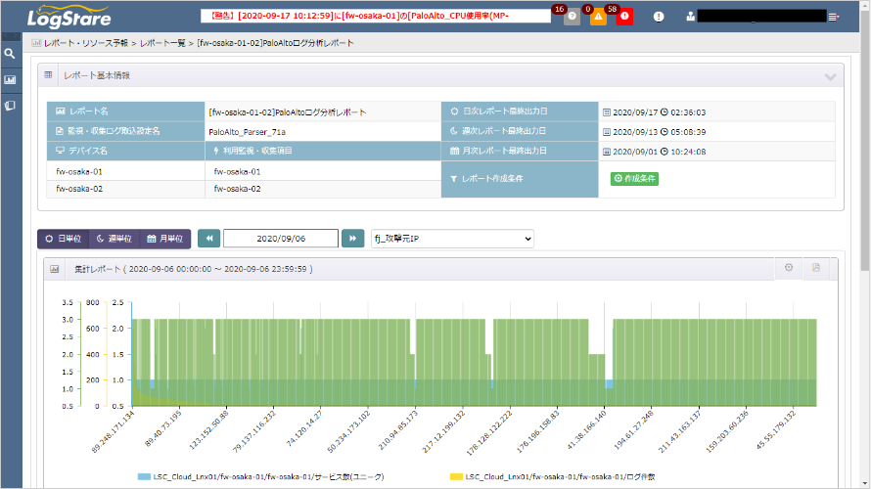Switch to weekly unit (週単位) view
Screen dimensions: 871x489
click(114, 239)
